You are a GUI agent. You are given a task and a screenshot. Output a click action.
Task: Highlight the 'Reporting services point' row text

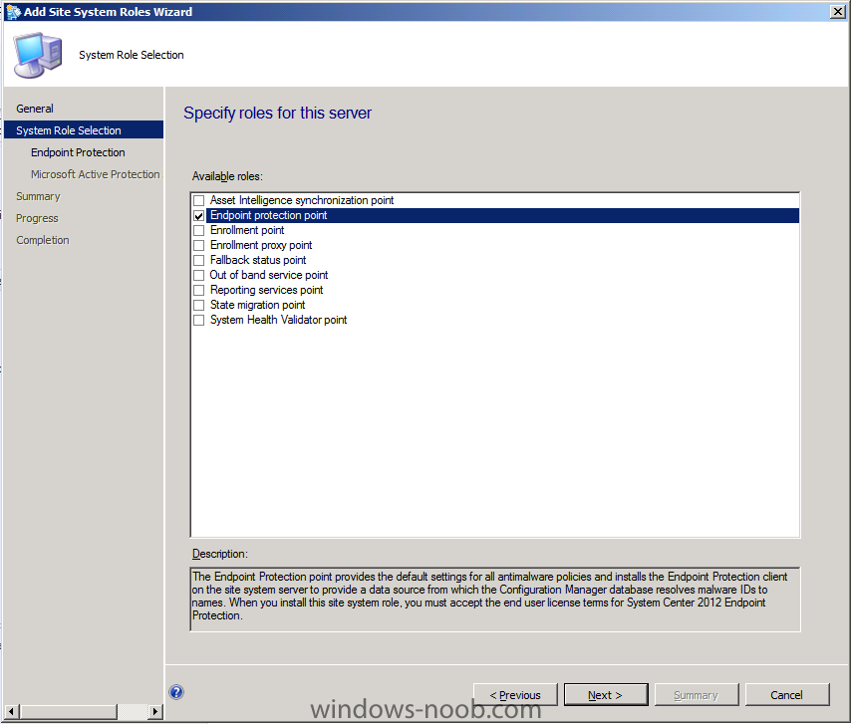(266, 290)
